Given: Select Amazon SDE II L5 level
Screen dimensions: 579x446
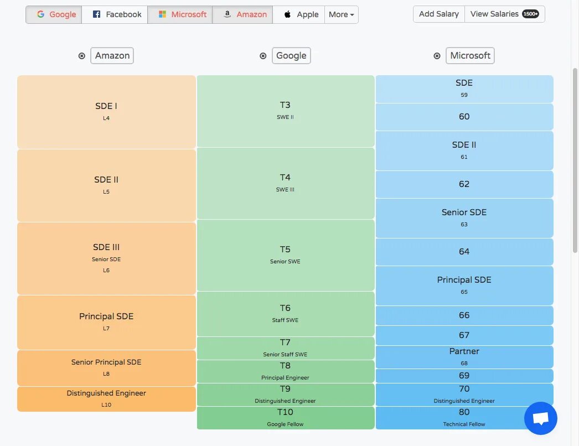Looking at the screenshot, I should point(106,185).
